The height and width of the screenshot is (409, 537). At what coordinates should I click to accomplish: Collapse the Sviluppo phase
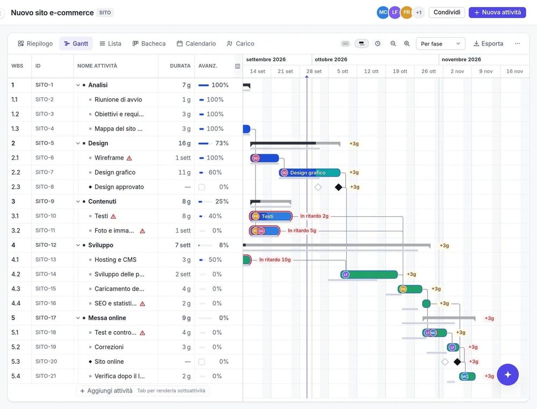pyautogui.click(x=78, y=245)
